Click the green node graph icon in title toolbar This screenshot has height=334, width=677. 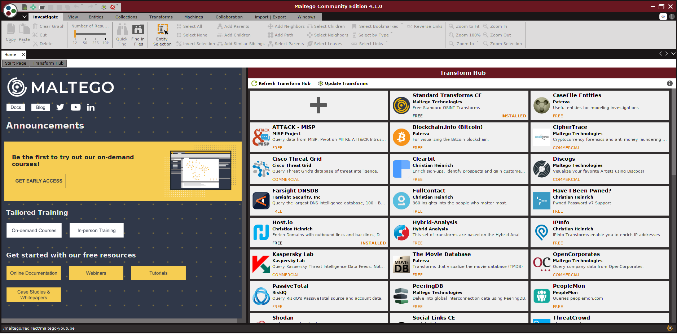[x=104, y=7]
